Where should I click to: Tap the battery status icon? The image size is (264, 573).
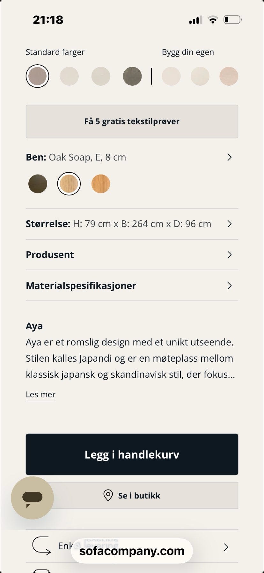click(x=232, y=20)
